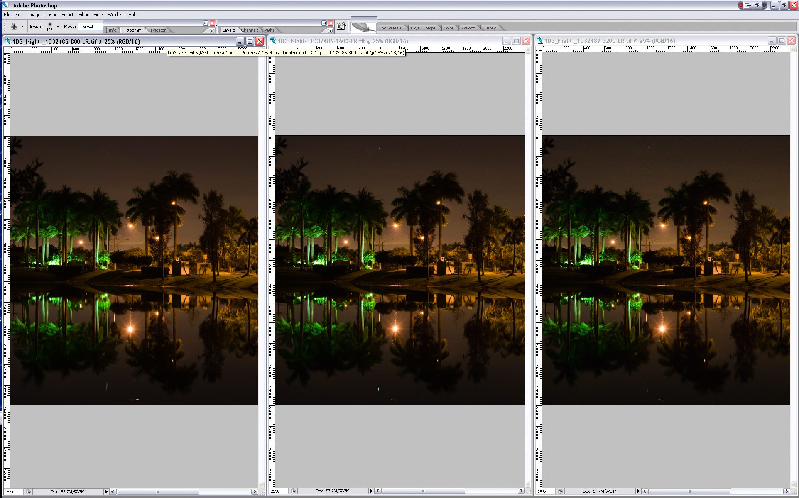Switch to the Layers palette tab
The image size is (799, 498).
point(228,30)
